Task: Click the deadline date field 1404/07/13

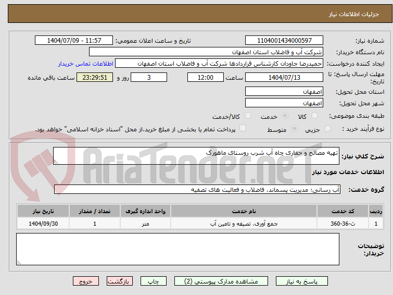Action: 284,77
